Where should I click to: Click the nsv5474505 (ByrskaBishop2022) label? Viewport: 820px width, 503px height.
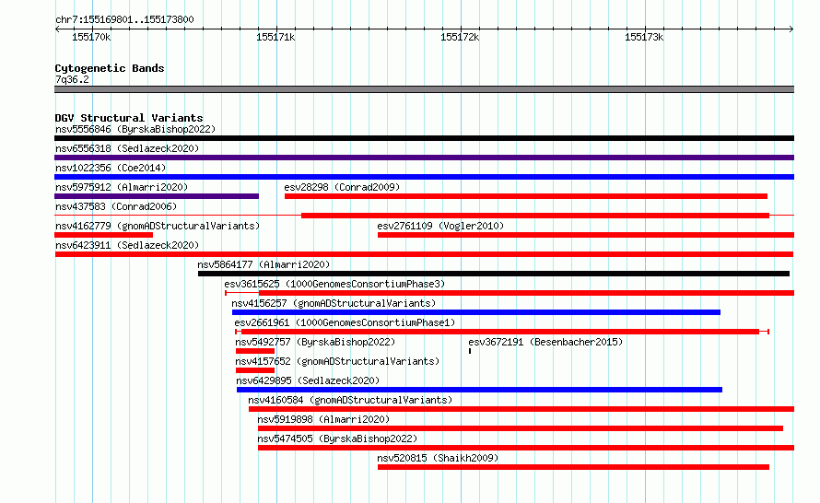click(x=337, y=439)
